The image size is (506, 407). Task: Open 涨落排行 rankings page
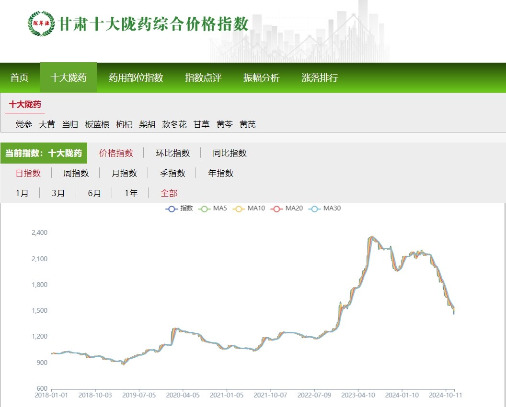pos(320,77)
